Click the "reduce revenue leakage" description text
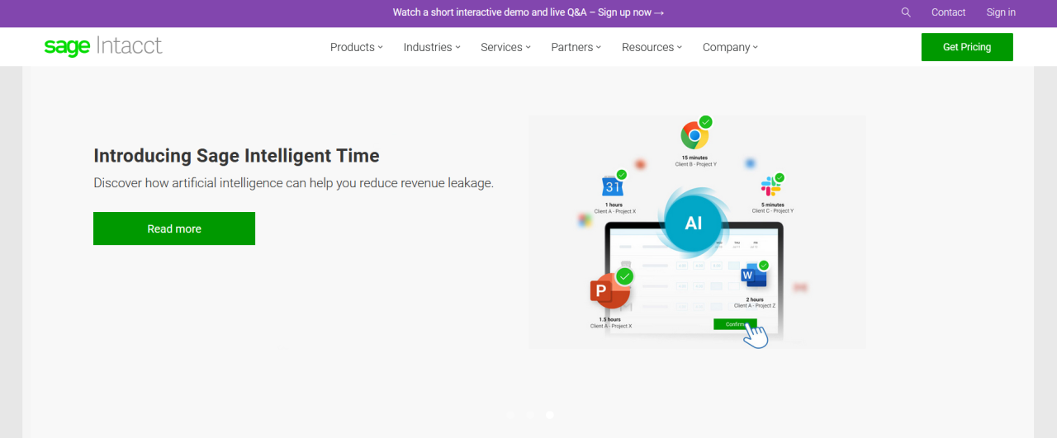The width and height of the screenshot is (1057, 438). click(x=293, y=183)
